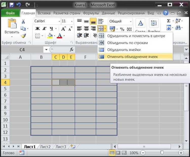This screenshot has width=190, height=157.
Task: Toggle top vertical alignment
Action: 79,21
